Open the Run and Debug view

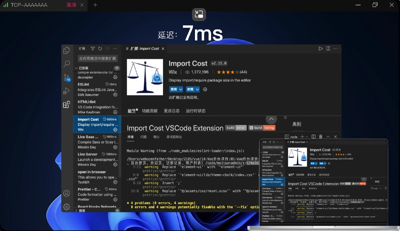66,91
